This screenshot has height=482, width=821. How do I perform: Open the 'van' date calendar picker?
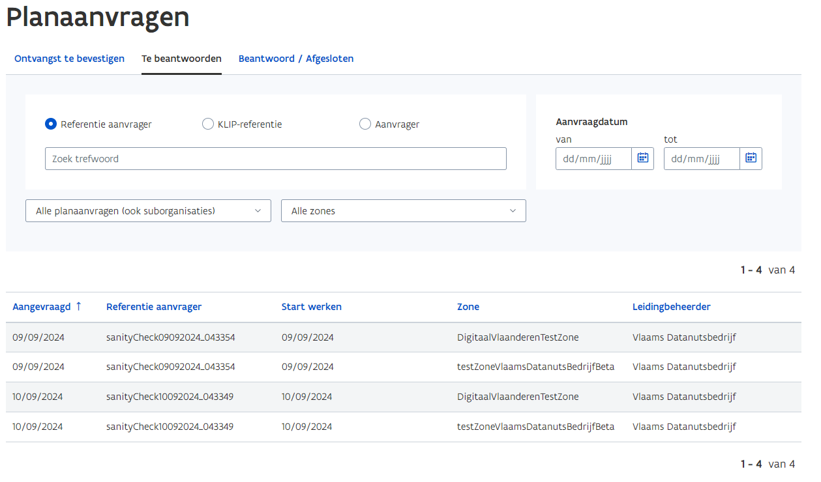(642, 158)
